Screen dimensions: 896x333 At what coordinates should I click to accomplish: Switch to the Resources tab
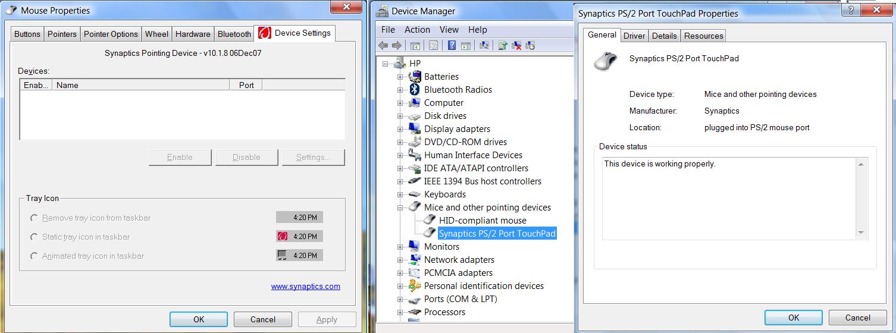(703, 36)
